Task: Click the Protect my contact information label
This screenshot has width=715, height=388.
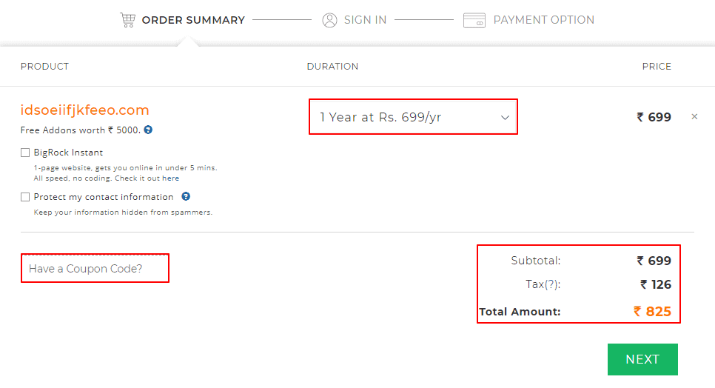Action: [104, 197]
